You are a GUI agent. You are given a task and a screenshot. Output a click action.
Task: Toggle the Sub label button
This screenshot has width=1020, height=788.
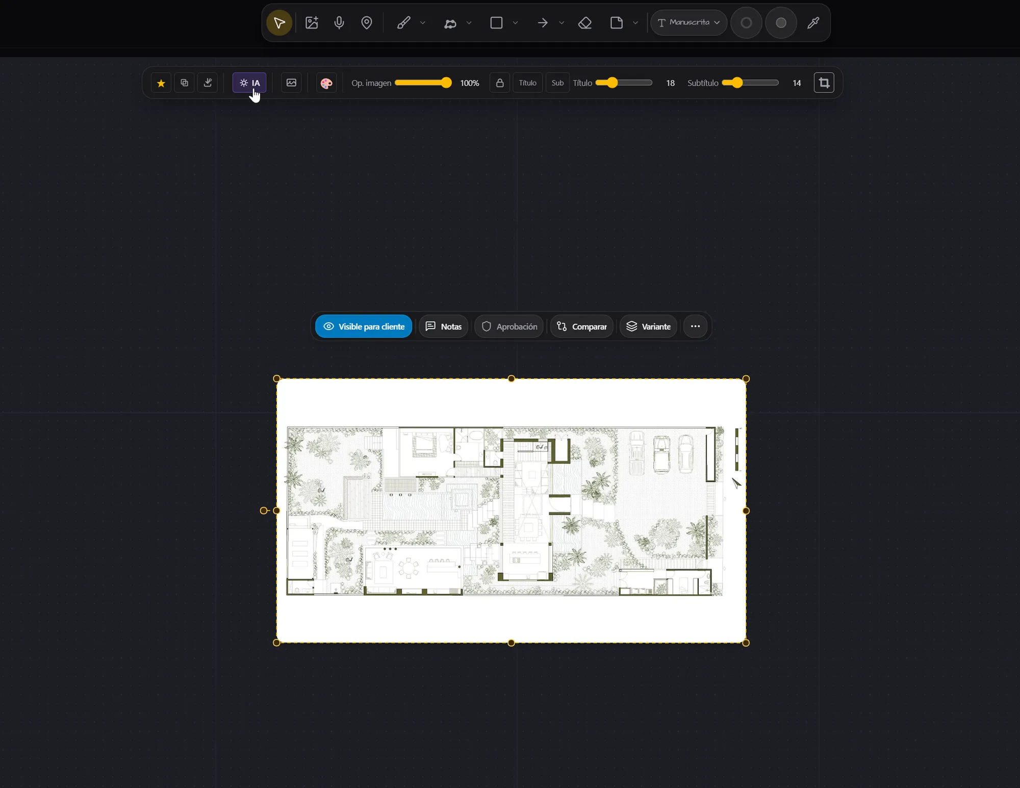tap(557, 83)
